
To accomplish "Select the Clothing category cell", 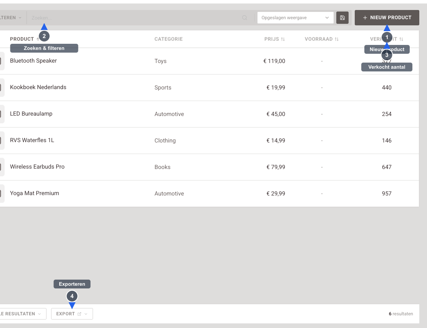I will [165, 141].
